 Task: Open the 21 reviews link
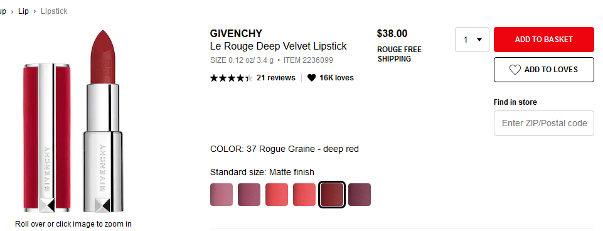click(275, 78)
